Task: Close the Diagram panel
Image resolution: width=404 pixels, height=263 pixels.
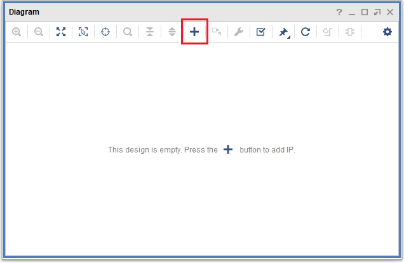Action: click(390, 12)
